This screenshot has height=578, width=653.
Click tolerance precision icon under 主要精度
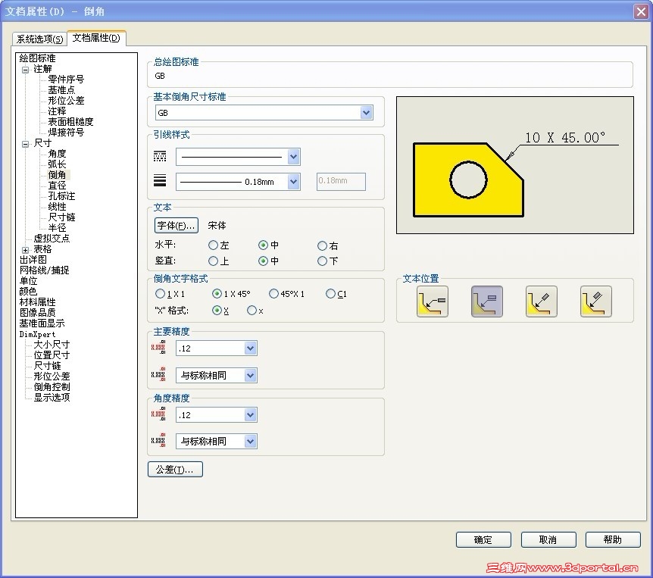tap(158, 374)
